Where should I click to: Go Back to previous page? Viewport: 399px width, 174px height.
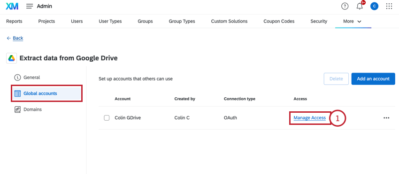coord(15,38)
